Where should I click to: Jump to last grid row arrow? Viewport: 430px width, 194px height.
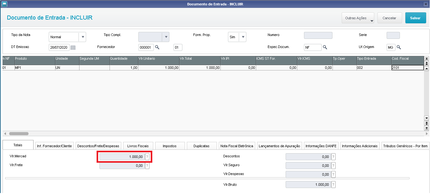[426, 128]
